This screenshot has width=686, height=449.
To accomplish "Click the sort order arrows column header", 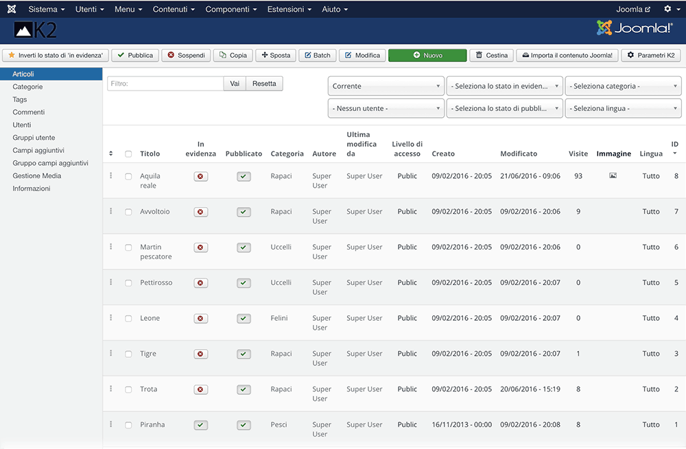I will tap(111, 154).
